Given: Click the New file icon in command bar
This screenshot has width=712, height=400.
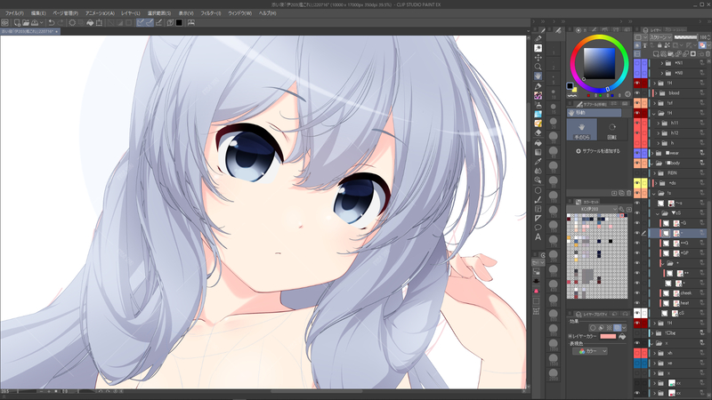Looking at the screenshot, I should (17, 22).
